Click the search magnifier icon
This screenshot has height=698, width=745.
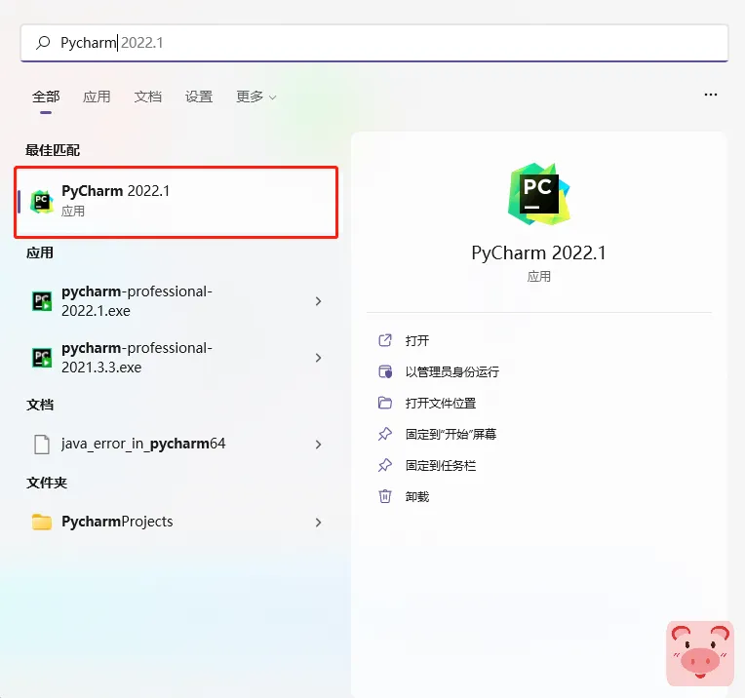click(x=43, y=43)
